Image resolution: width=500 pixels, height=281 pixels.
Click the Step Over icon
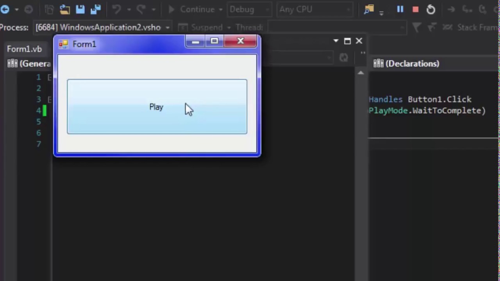click(482, 9)
